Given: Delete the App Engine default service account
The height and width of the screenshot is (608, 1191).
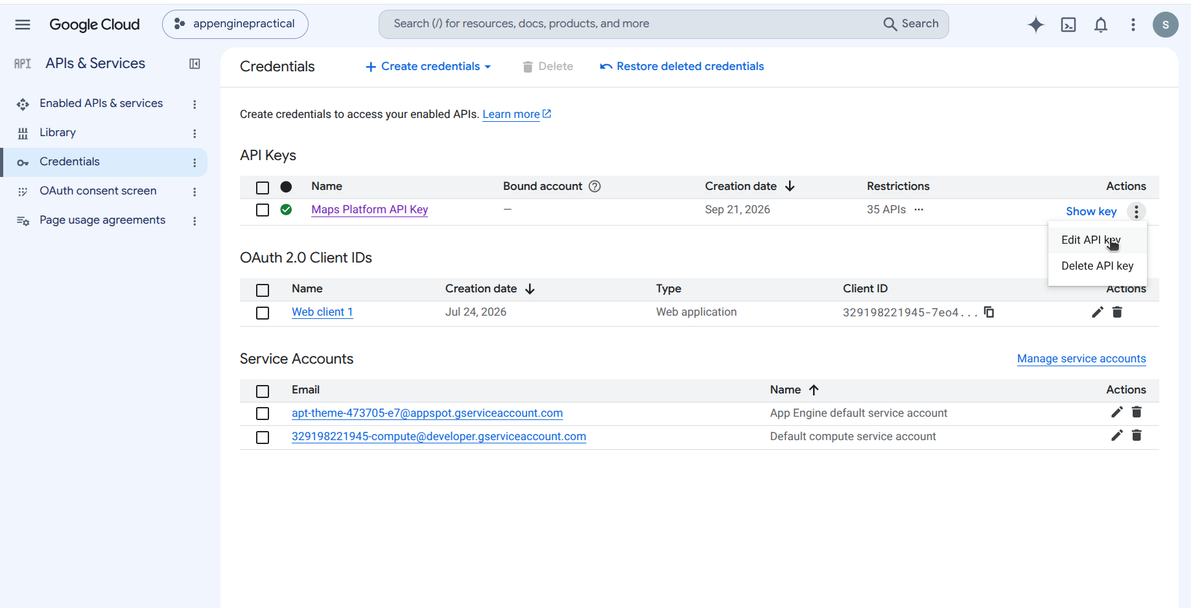Looking at the screenshot, I should 1137,412.
